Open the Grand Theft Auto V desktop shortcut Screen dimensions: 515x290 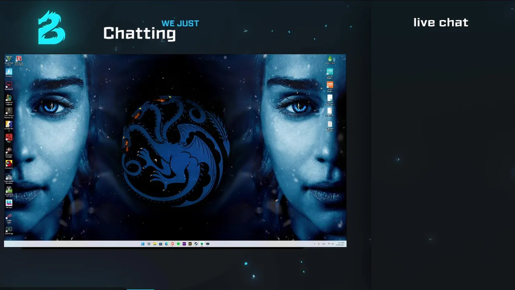click(x=8, y=60)
